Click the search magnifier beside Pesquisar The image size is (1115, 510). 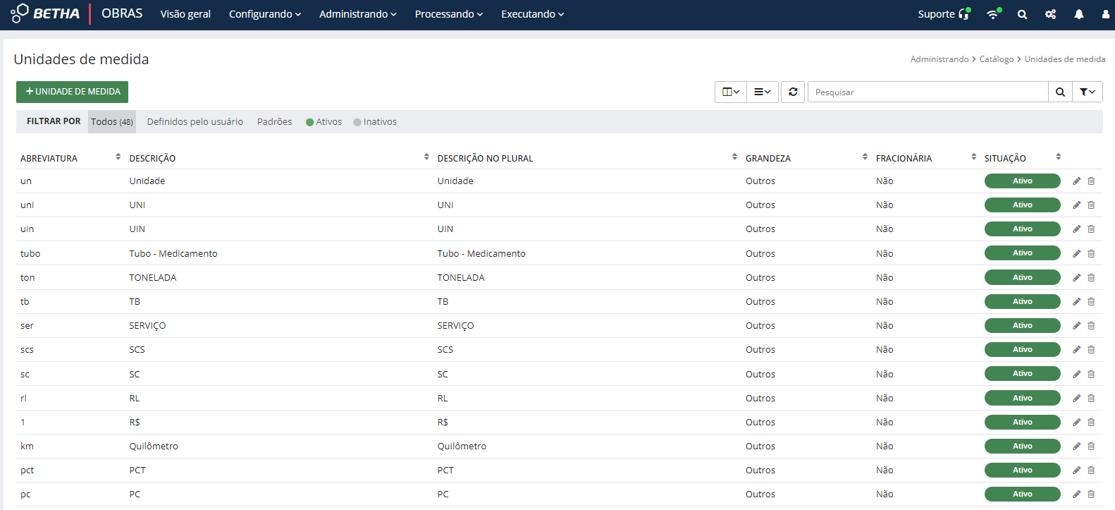(x=1060, y=92)
